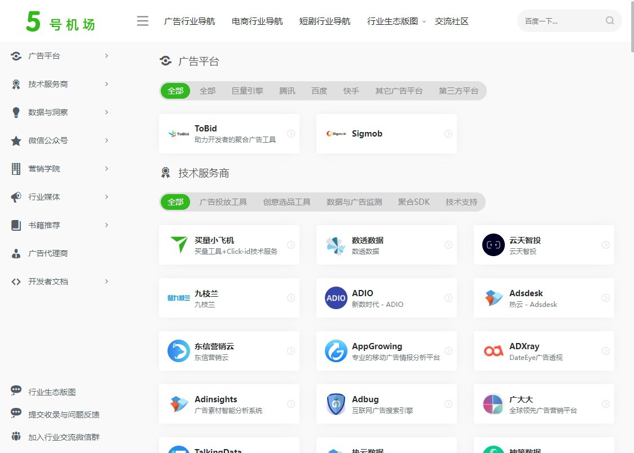Click the ToBid logo thumbnail

click(179, 134)
